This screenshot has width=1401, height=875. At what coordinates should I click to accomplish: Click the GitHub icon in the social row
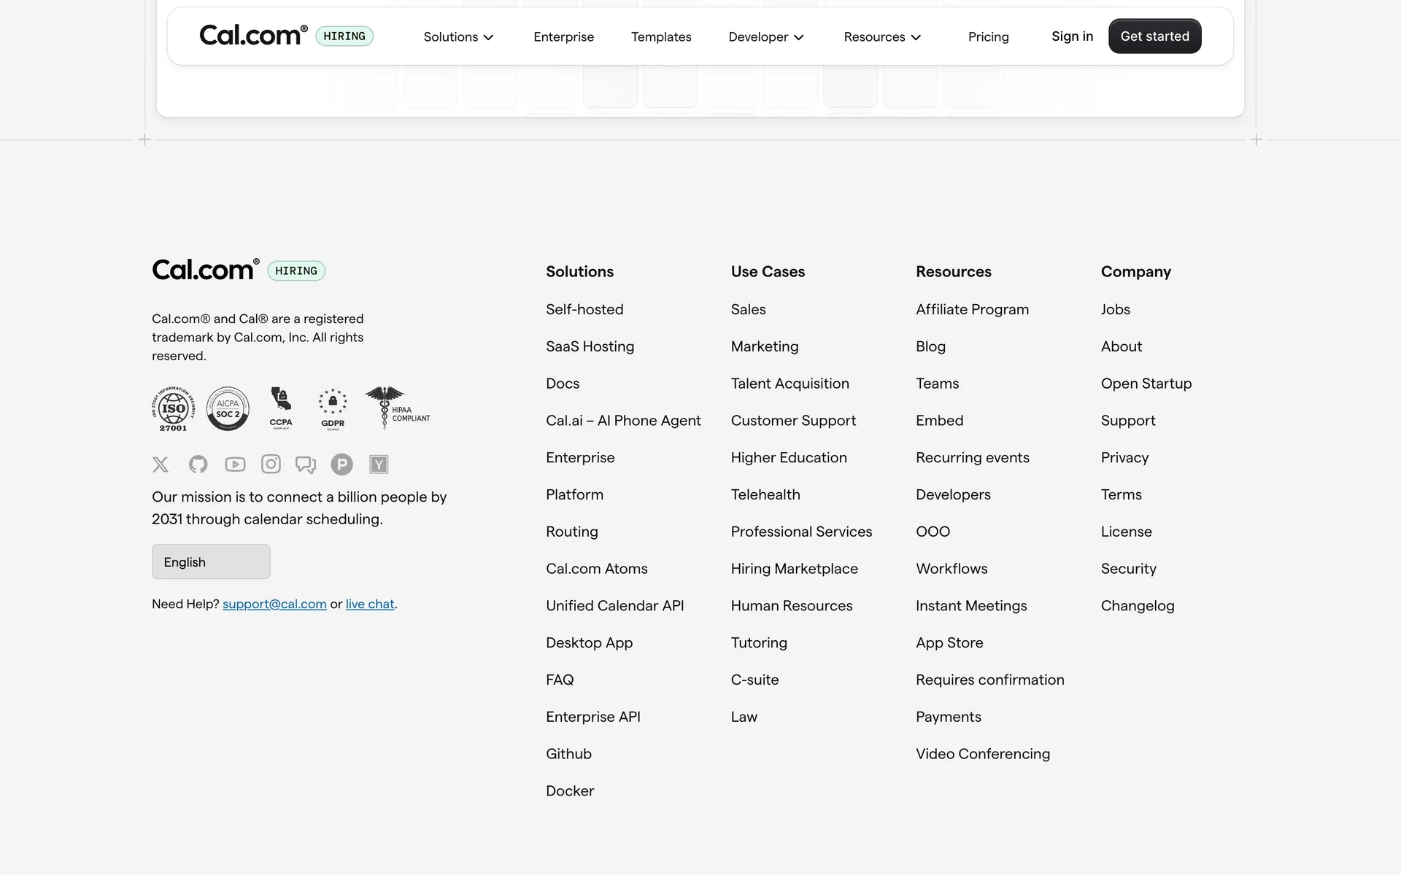pos(198,464)
